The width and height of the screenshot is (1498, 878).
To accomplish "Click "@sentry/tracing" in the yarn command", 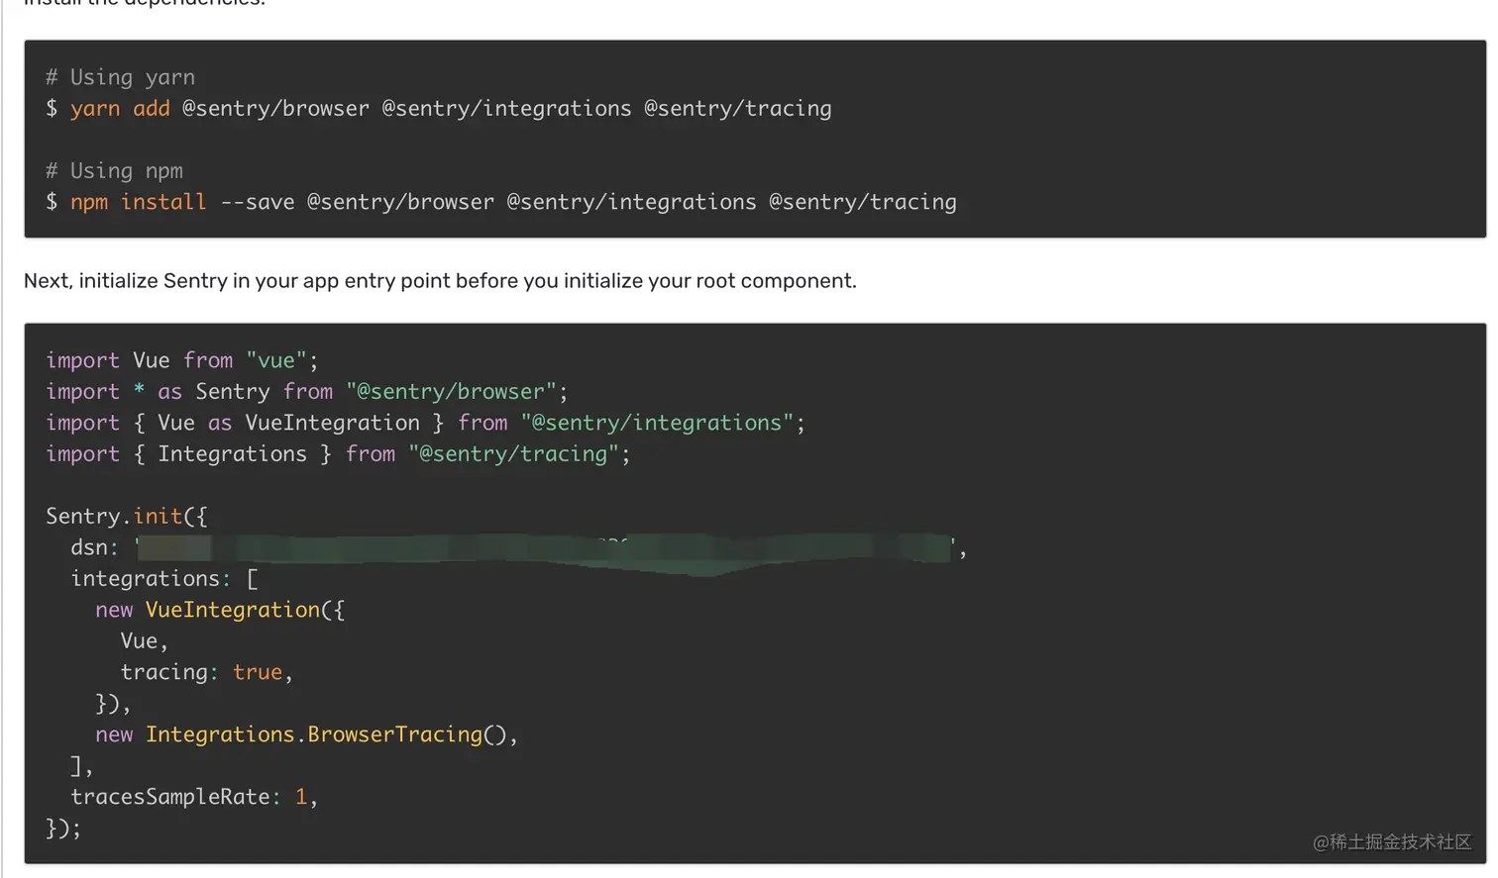I will 737,109.
